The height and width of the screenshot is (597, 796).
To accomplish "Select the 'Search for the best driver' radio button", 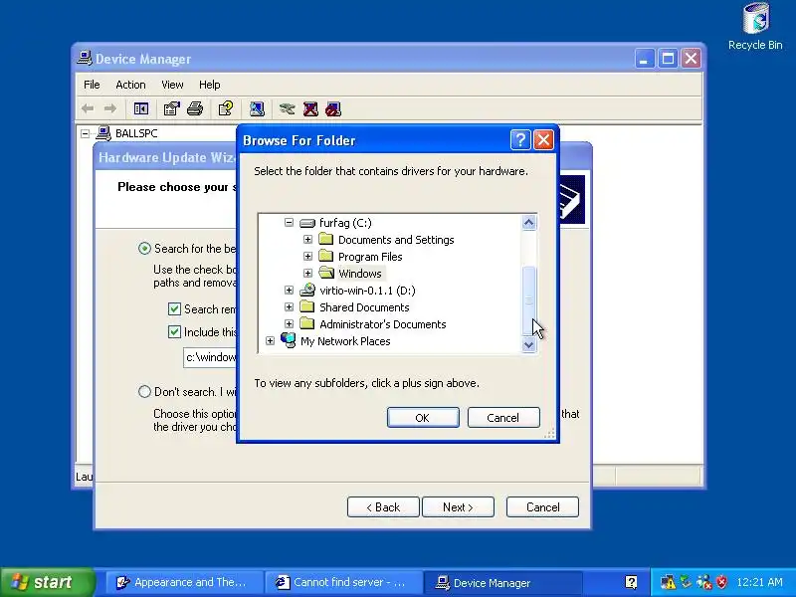I will coord(144,248).
